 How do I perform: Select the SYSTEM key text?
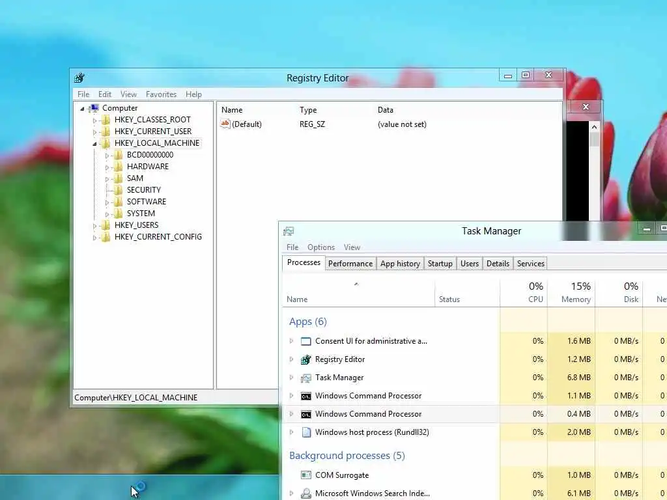(141, 214)
